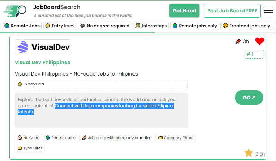
Task: Select No degree required filter chip
Action: [105, 26]
